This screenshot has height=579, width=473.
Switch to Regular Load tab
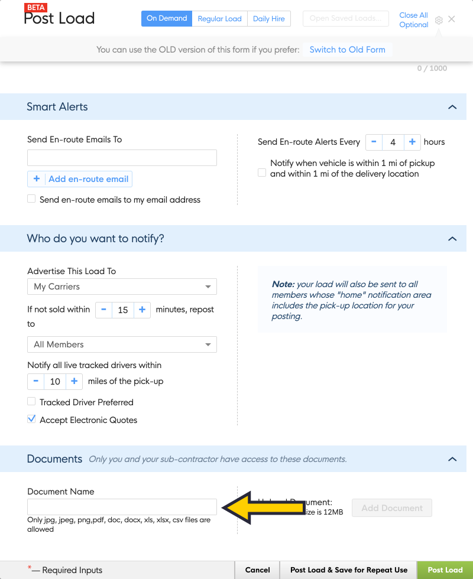click(x=219, y=19)
